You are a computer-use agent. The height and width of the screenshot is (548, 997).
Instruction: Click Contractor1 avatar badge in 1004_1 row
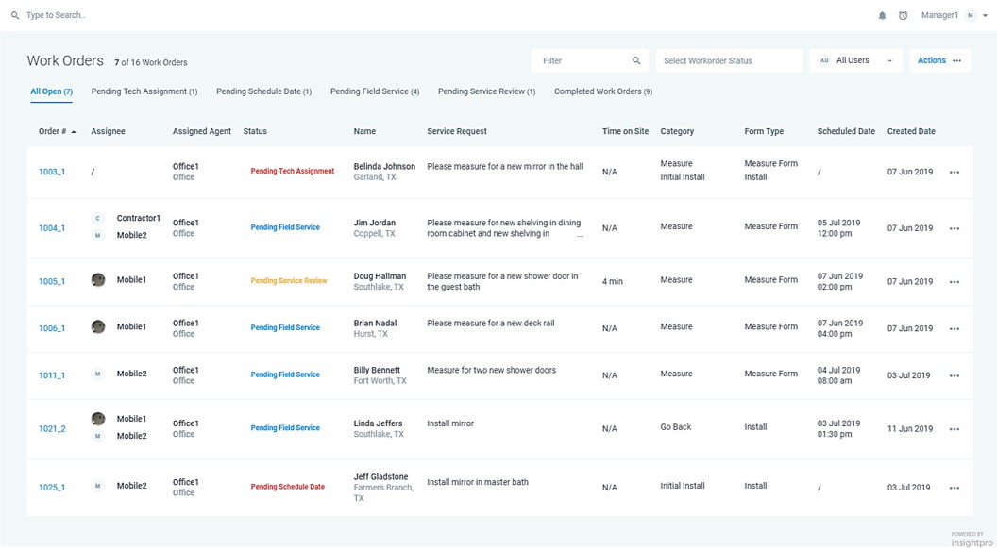coord(98,219)
